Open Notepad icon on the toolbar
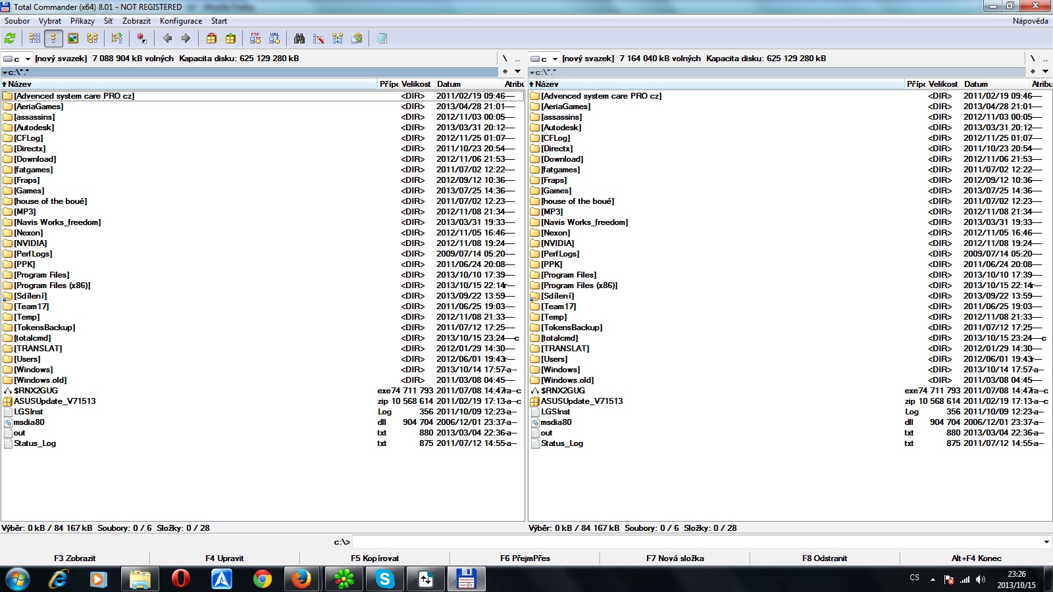Image resolution: width=1053 pixels, height=592 pixels. point(382,38)
